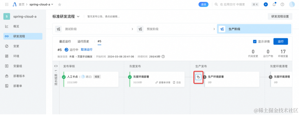
Task: Select 研发流程 in the sidebar
Action: [23, 36]
